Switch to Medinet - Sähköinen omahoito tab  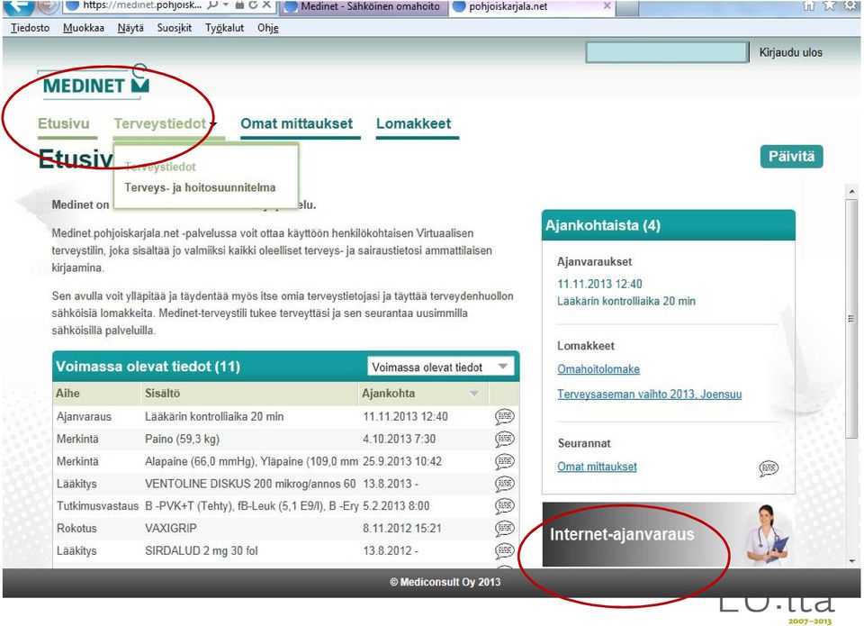(364, 6)
